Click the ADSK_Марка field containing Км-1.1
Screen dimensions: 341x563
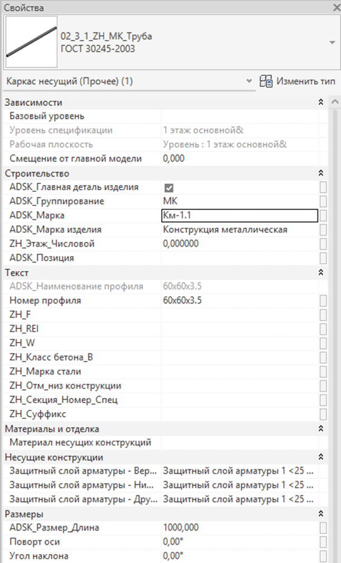[x=240, y=215]
